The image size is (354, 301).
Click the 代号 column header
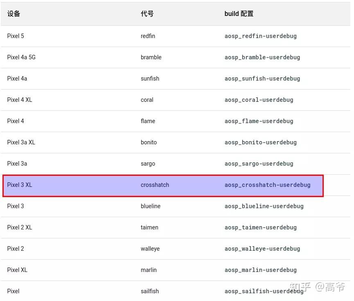click(x=147, y=14)
